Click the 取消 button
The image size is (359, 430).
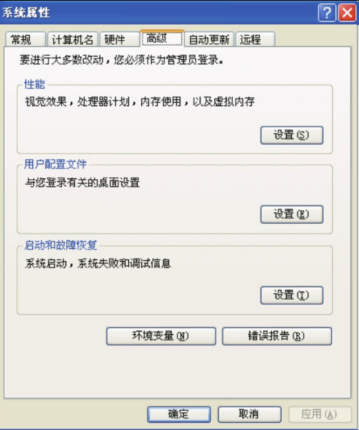249,414
